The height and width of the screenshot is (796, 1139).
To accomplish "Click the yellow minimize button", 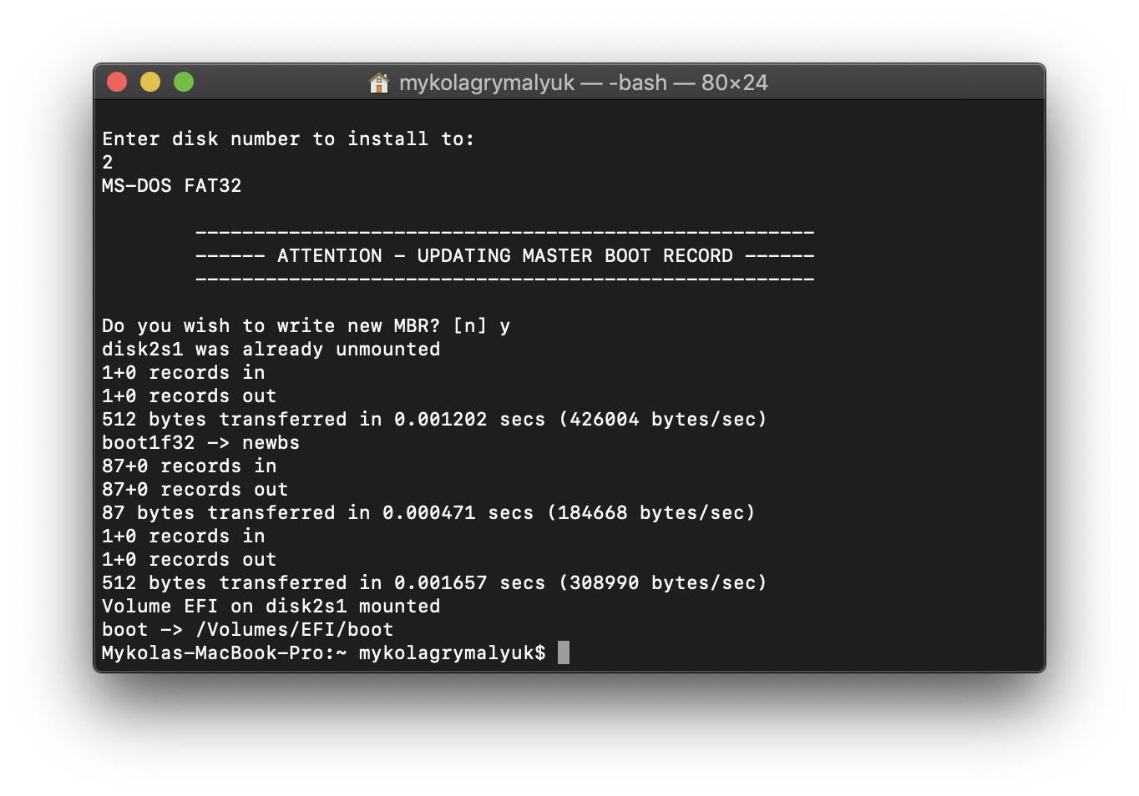I will pos(150,83).
